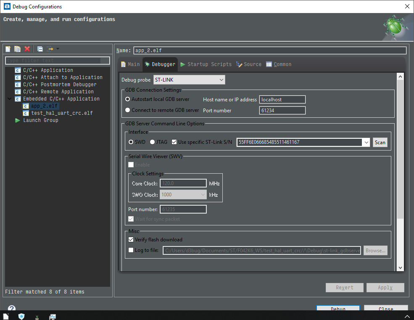Select Embedded C/C++ Application entry

click(61, 99)
